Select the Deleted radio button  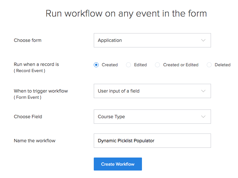(209, 65)
